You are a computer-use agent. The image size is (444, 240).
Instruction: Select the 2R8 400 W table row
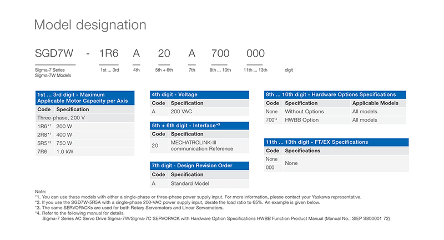(x=84, y=135)
